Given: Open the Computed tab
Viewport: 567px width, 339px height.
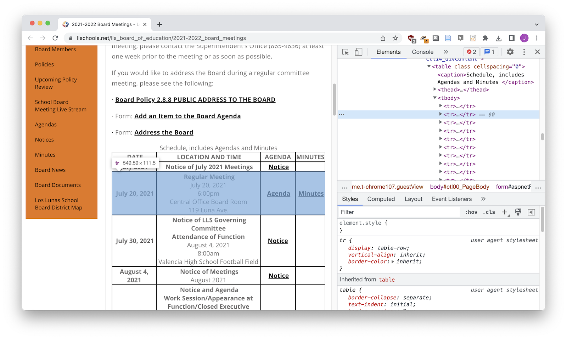Looking at the screenshot, I should click(381, 199).
